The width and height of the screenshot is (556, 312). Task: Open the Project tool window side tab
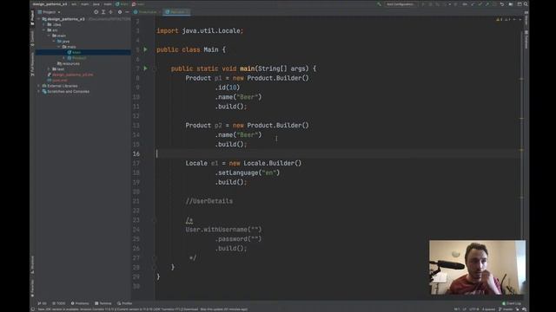32,17
